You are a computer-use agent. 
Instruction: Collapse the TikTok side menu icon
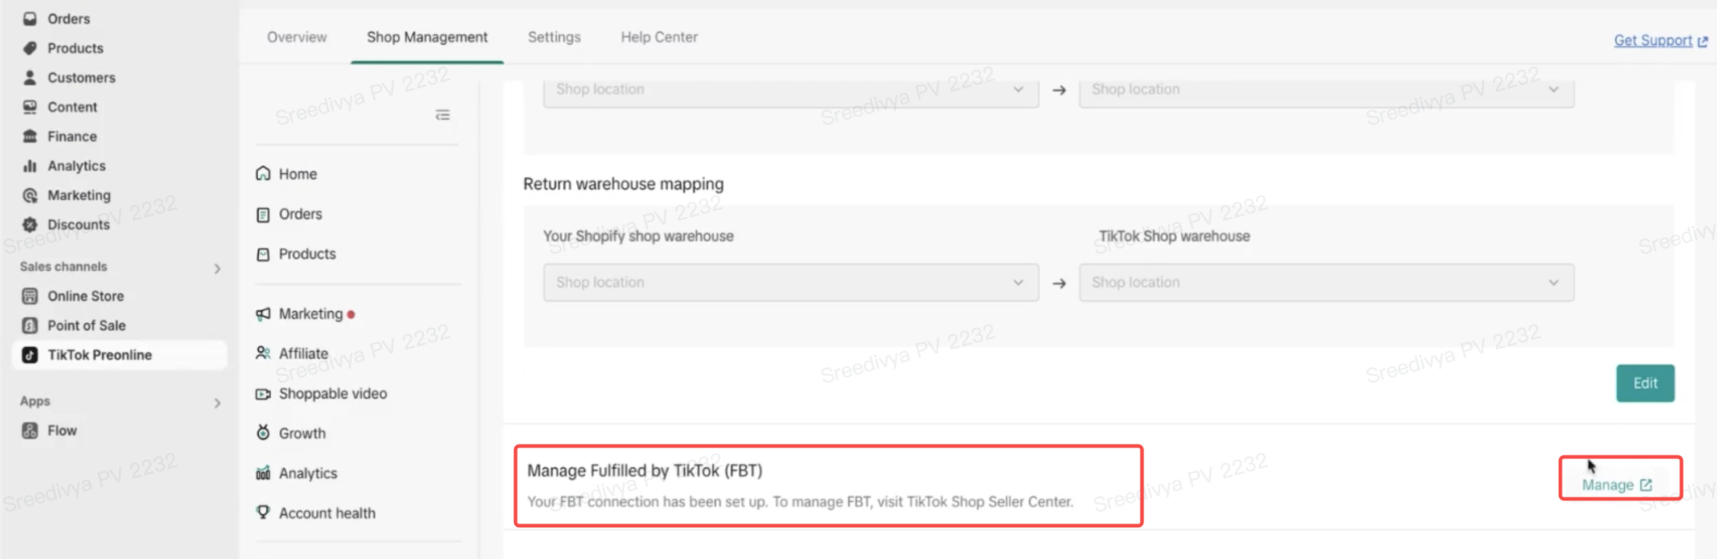click(x=442, y=115)
